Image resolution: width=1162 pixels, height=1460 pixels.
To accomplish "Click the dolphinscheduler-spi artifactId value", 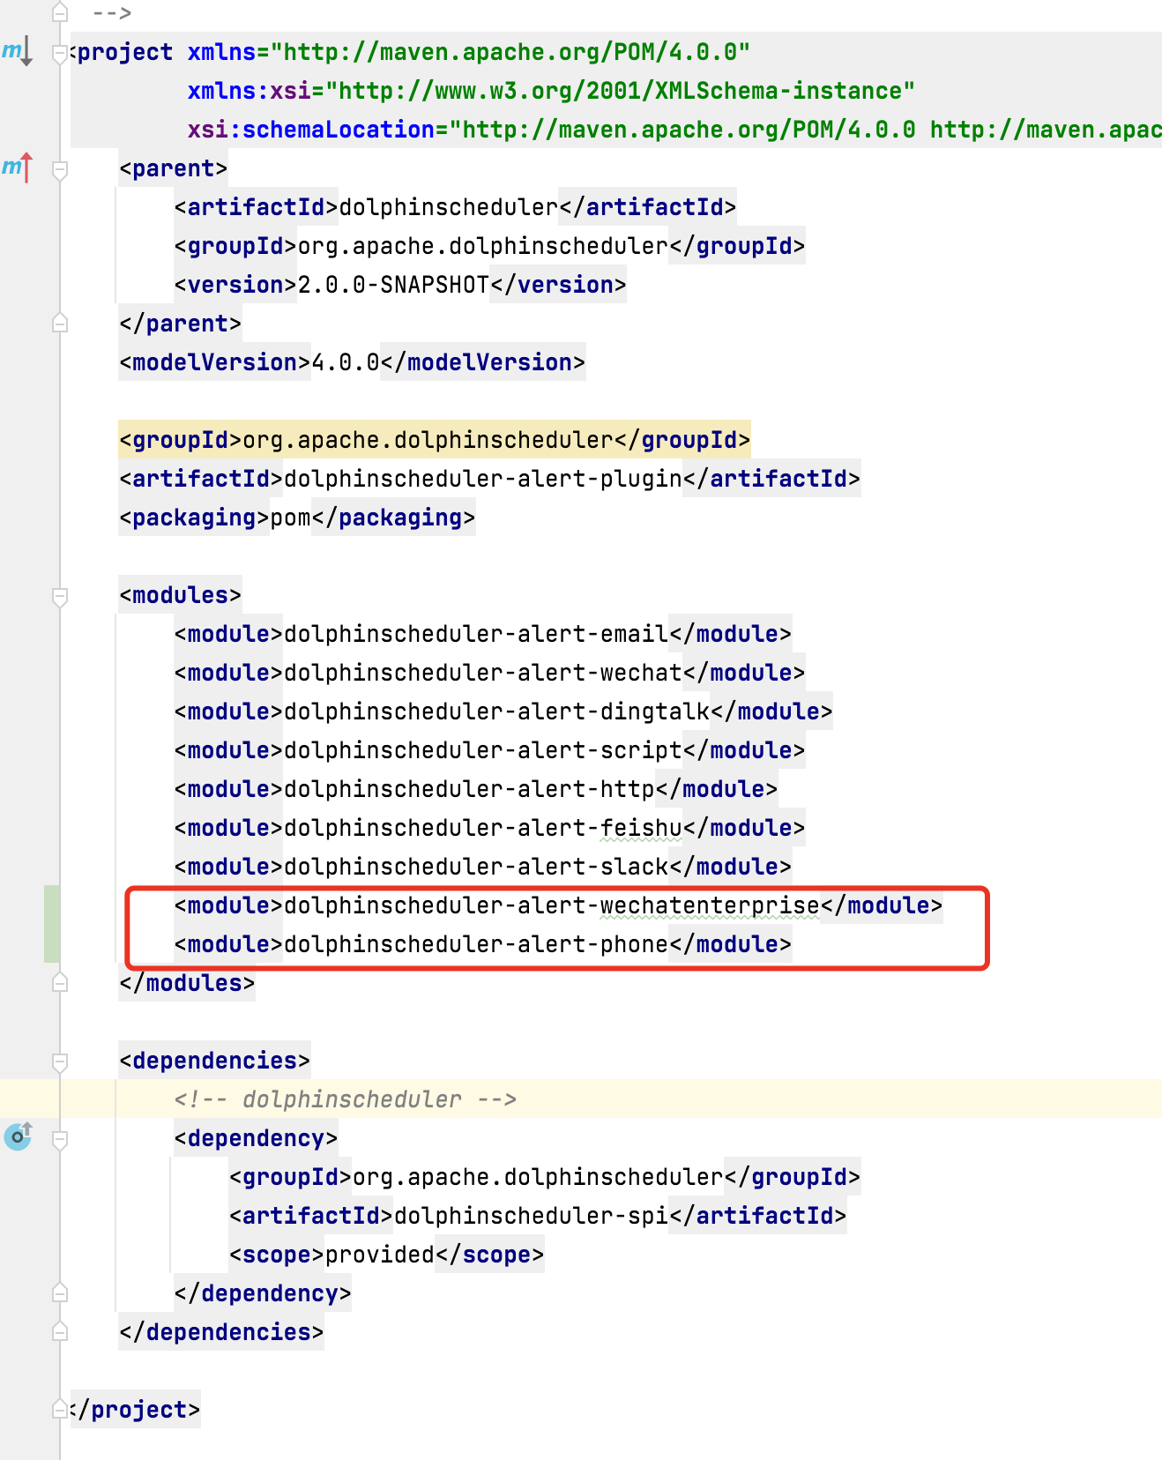I will point(532,1216).
